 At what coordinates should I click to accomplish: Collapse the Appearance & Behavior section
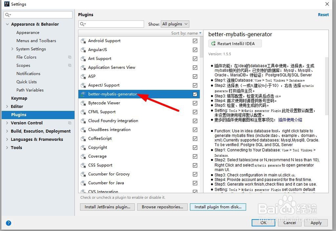pos(7,24)
